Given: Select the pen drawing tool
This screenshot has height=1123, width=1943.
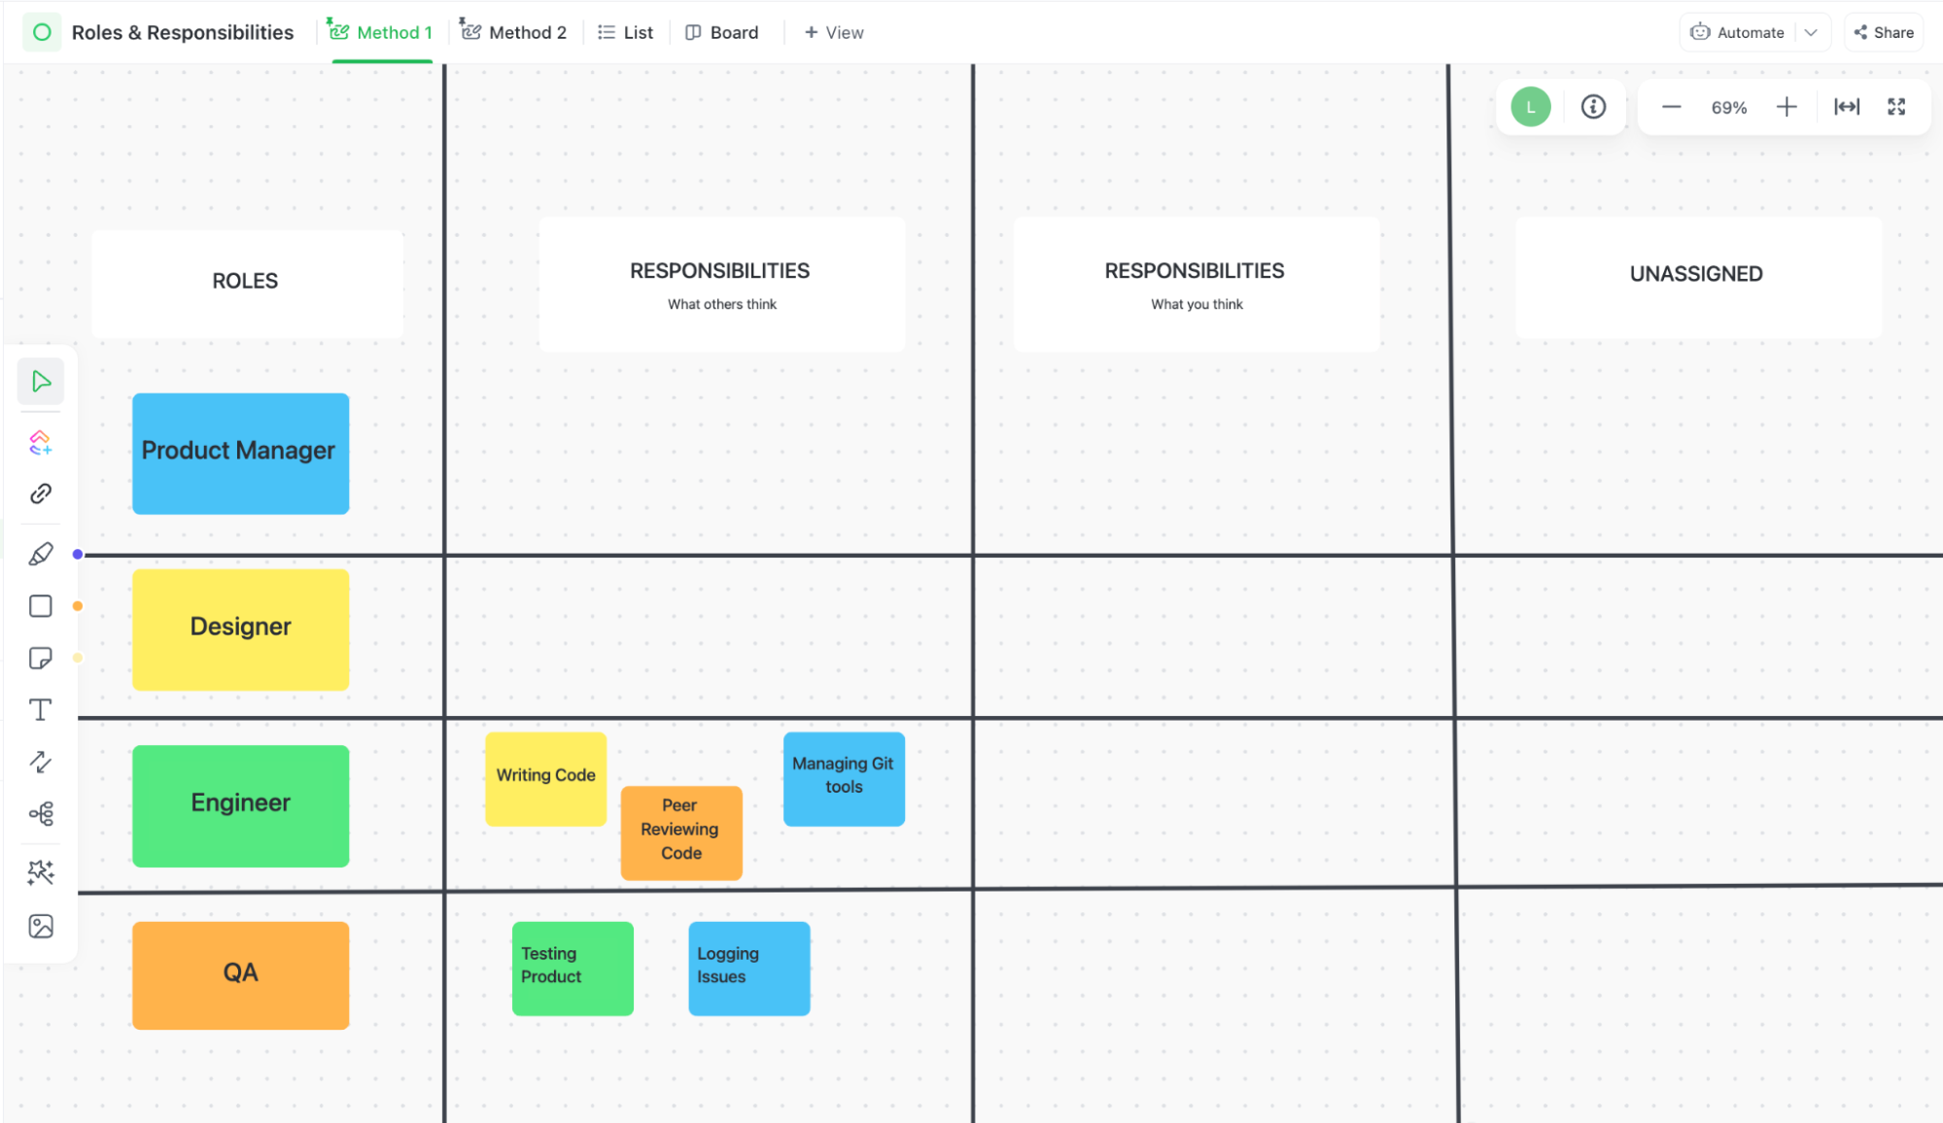Looking at the screenshot, I should pos(41,555).
